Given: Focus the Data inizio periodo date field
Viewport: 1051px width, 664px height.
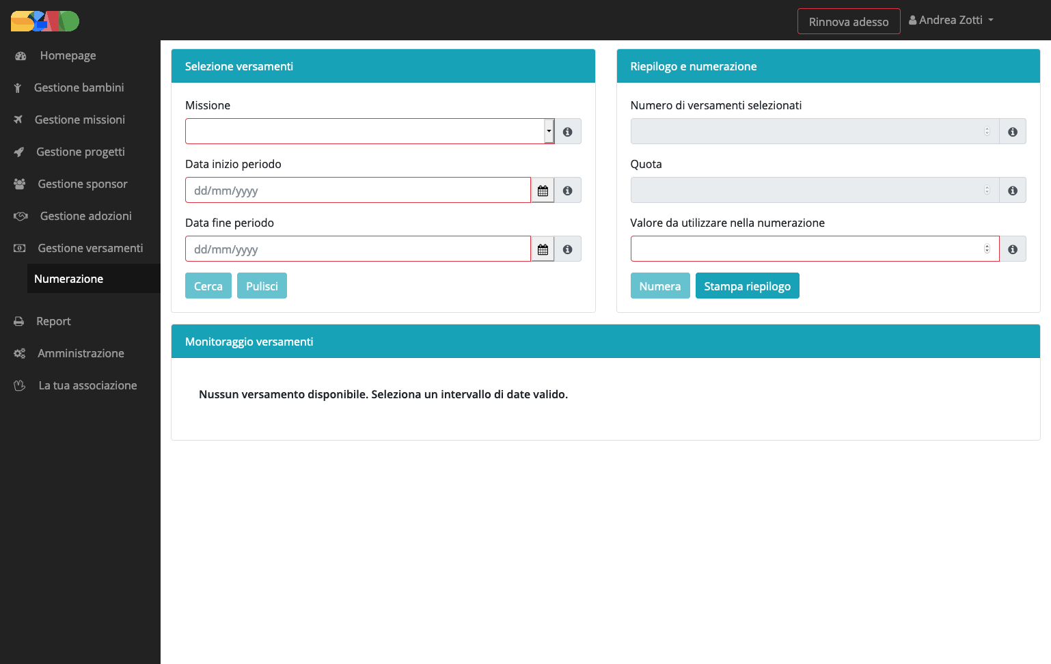Looking at the screenshot, I should tap(358, 191).
